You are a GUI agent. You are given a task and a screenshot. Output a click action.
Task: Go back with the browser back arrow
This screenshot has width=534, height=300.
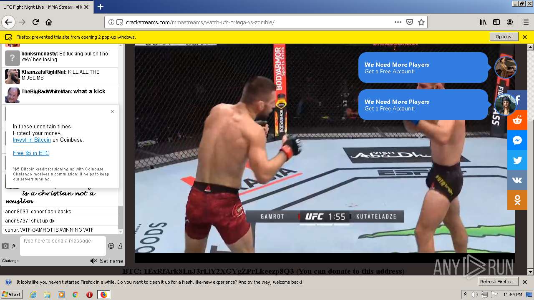click(x=8, y=22)
